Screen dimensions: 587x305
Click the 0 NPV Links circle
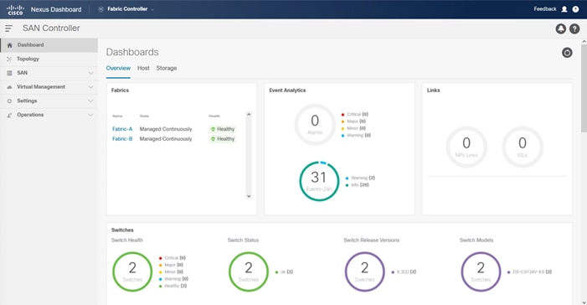pyautogui.click(x=466, y=147)
